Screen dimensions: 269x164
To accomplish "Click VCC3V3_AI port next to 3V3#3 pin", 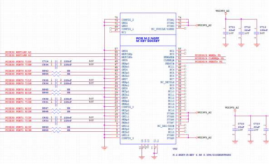I will tap(204, 25).
